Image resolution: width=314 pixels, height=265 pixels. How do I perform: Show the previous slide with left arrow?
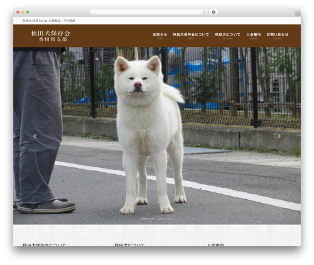click(35, 136)
